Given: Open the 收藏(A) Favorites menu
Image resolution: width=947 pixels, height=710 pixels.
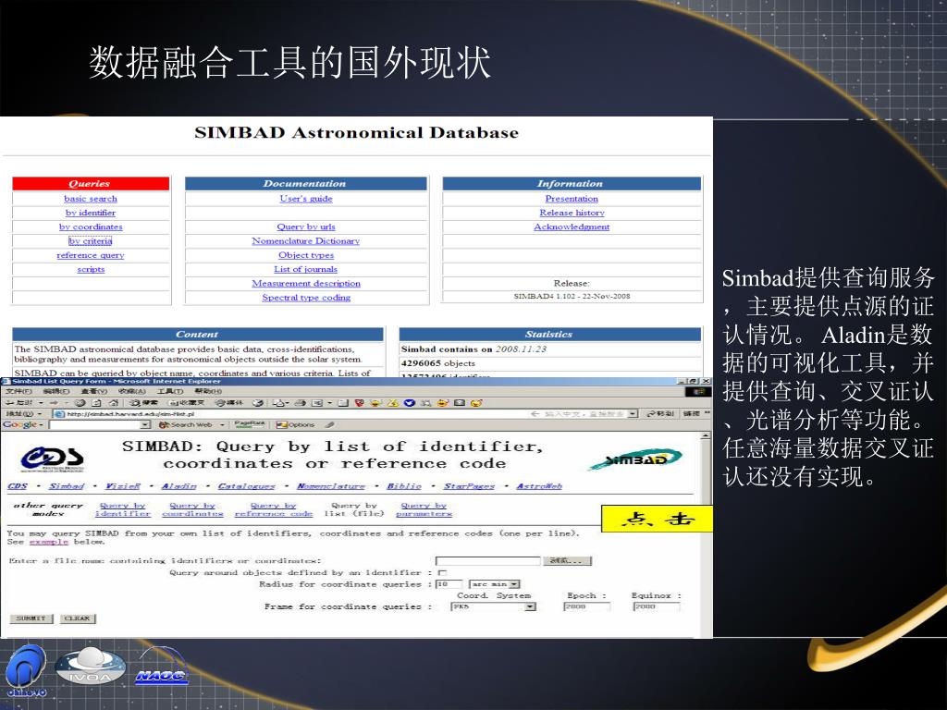Looking at the screenshot, I should (131, 391).
